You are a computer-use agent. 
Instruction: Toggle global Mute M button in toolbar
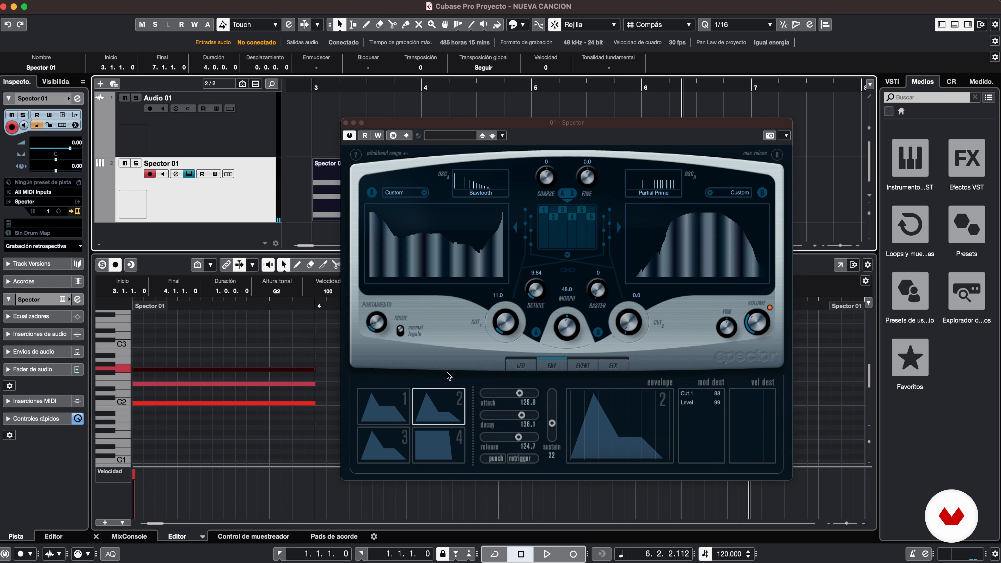pyautogui.click(x=142, y=25)
